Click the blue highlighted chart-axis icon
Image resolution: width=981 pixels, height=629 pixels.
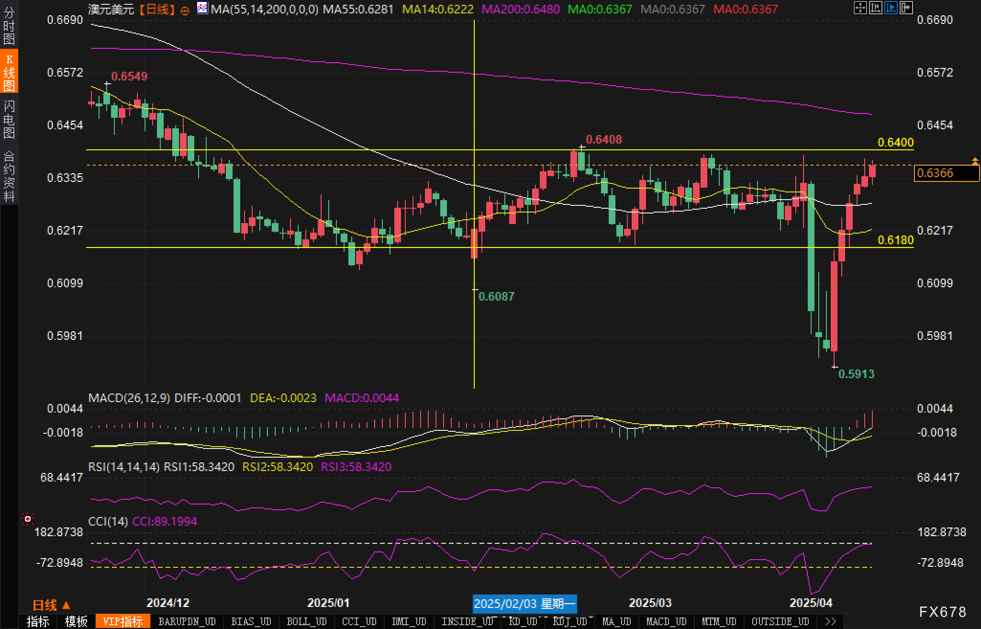(891, 8)
